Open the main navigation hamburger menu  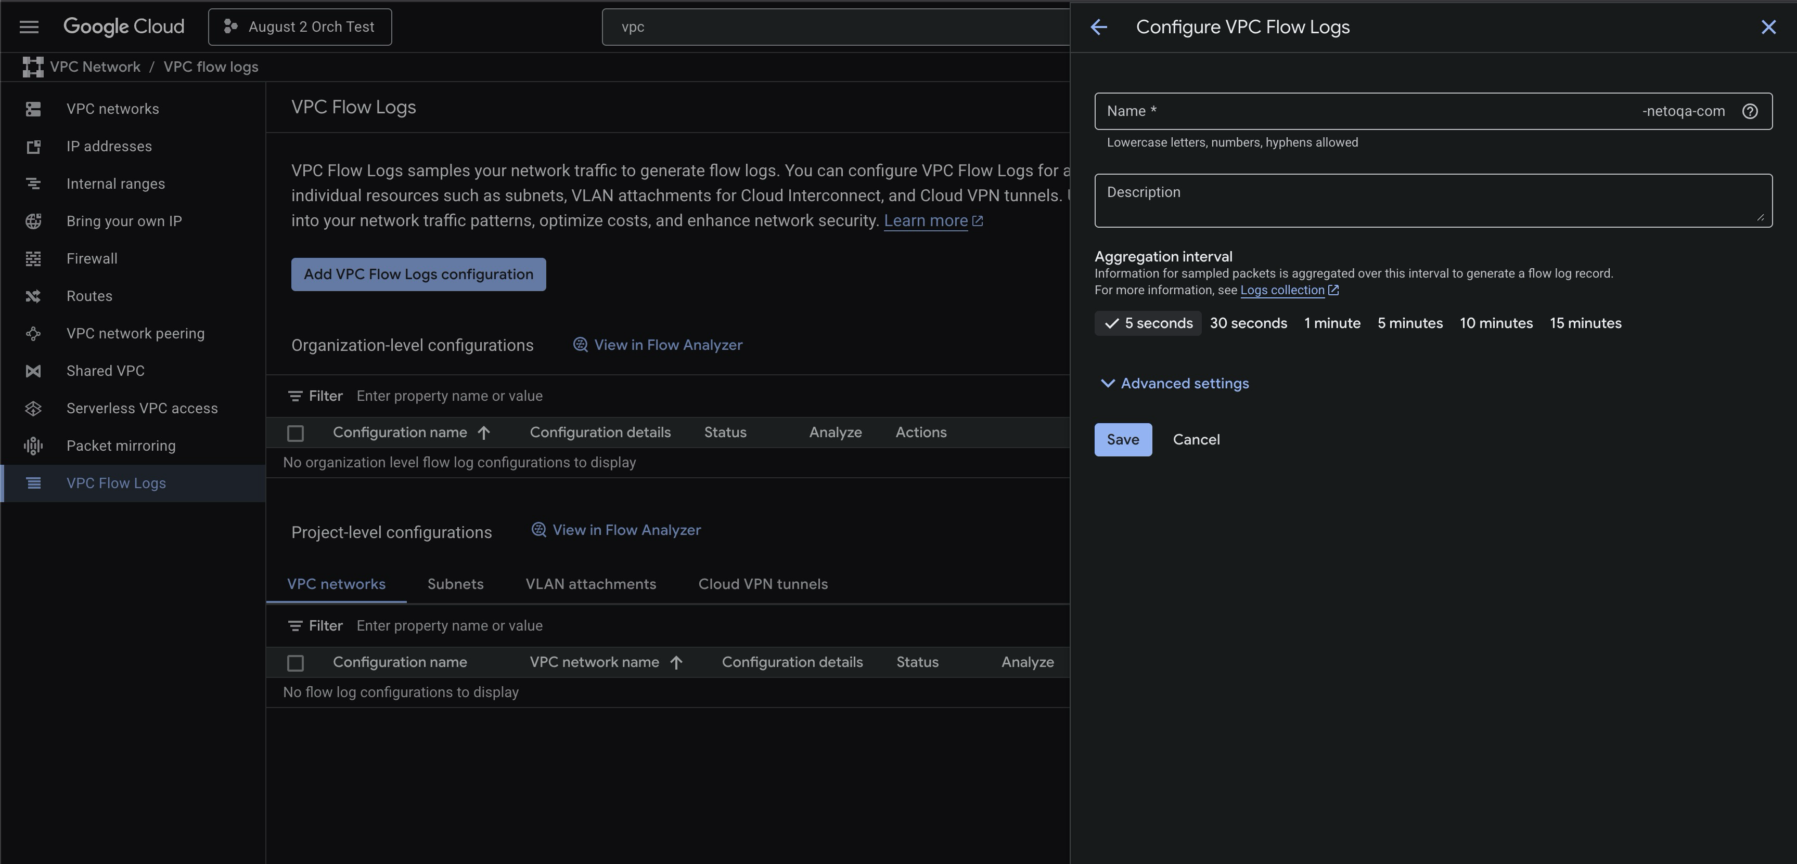[x=29, y=27]
